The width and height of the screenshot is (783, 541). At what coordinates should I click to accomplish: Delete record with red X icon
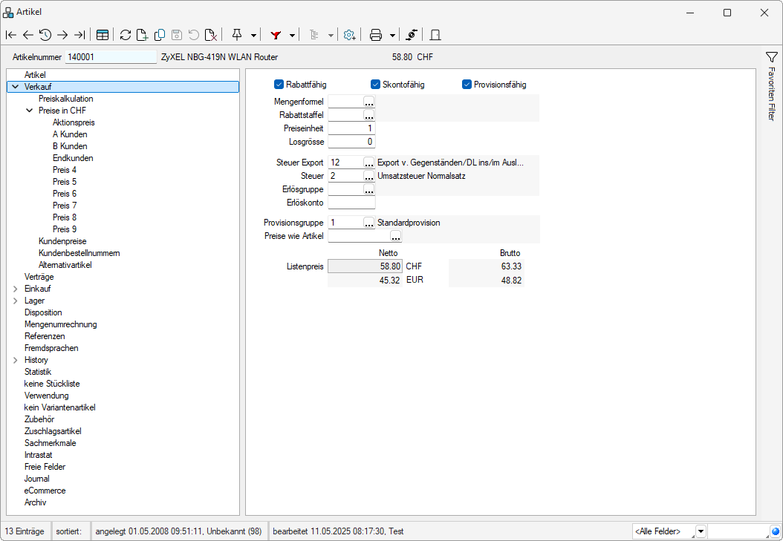pyautogui.click(x=210, y=35)
